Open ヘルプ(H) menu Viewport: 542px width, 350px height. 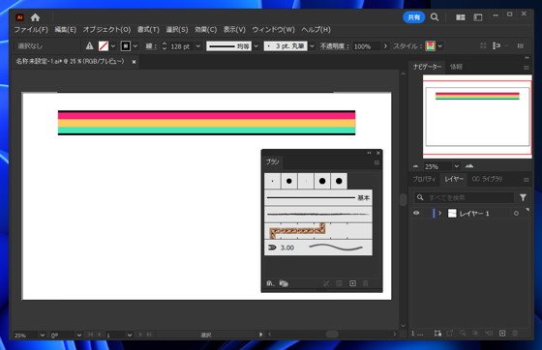point(316,30)
